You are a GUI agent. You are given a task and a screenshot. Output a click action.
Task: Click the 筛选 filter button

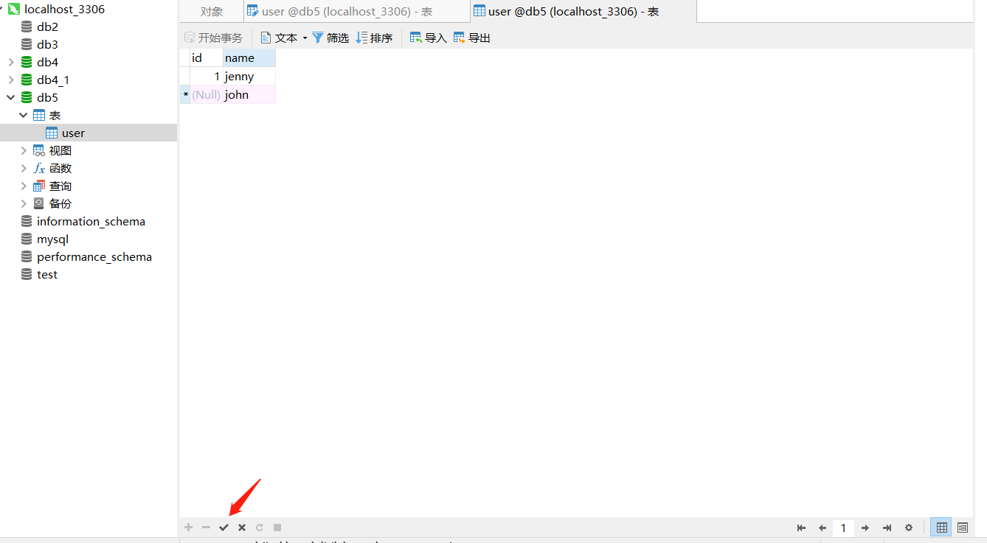[330, 38]
